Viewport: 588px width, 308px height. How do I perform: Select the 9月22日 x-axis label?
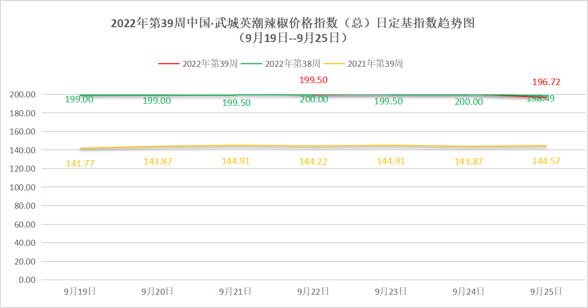tap(313, 292)
